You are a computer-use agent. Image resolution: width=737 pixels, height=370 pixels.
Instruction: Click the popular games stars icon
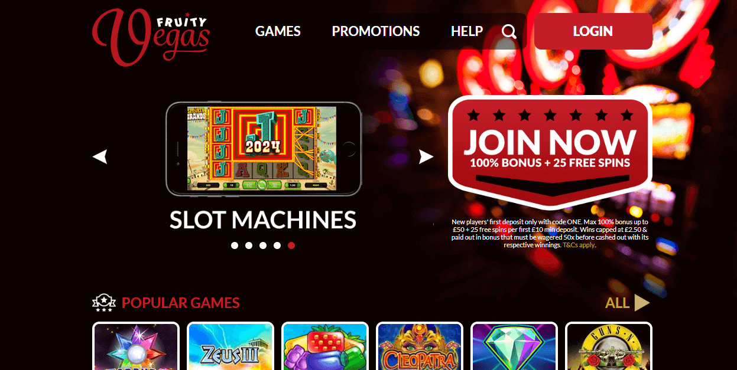pos(104,303)
